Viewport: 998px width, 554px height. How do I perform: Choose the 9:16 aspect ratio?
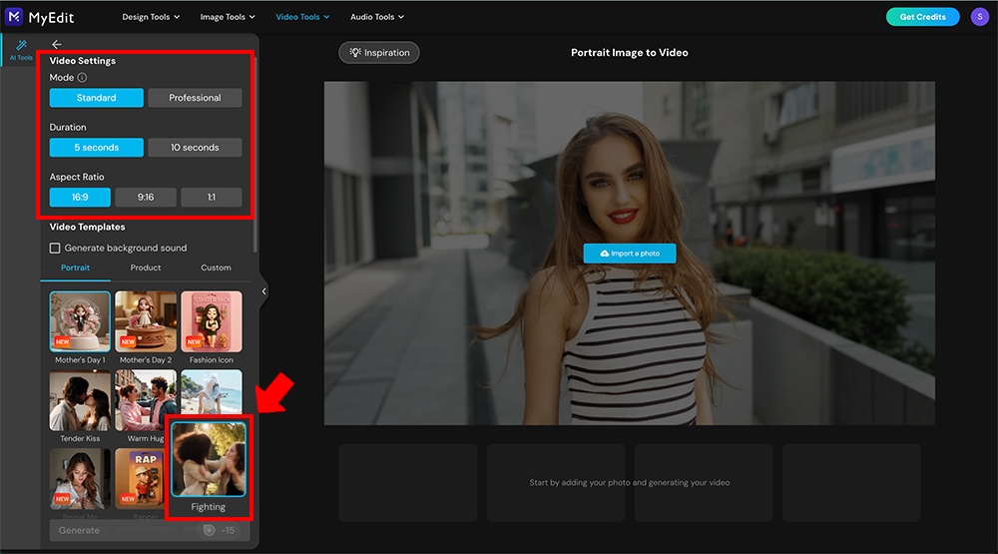pyautogui.click(x=146, y=197)
